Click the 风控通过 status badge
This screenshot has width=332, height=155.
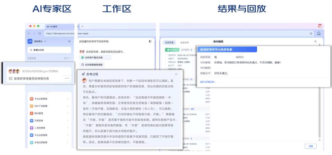tap(172, 50)
